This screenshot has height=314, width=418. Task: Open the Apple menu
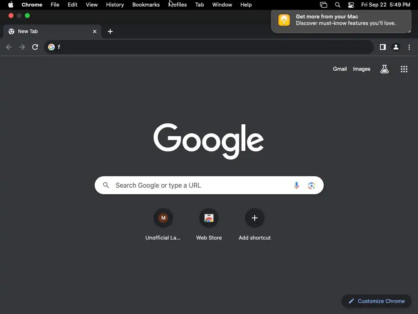[11, 5]
